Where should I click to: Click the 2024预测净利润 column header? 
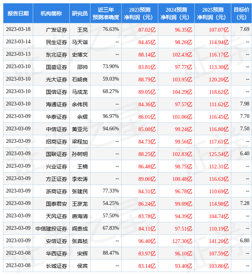pos(176,13)
